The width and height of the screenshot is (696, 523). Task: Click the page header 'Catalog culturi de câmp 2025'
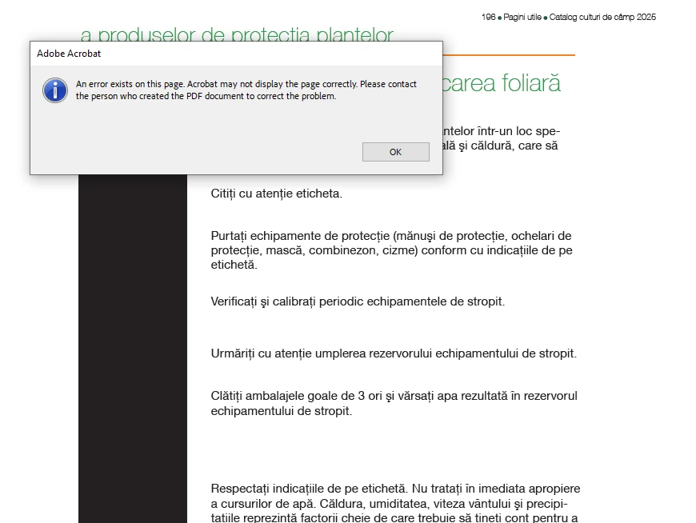point(602,18)
